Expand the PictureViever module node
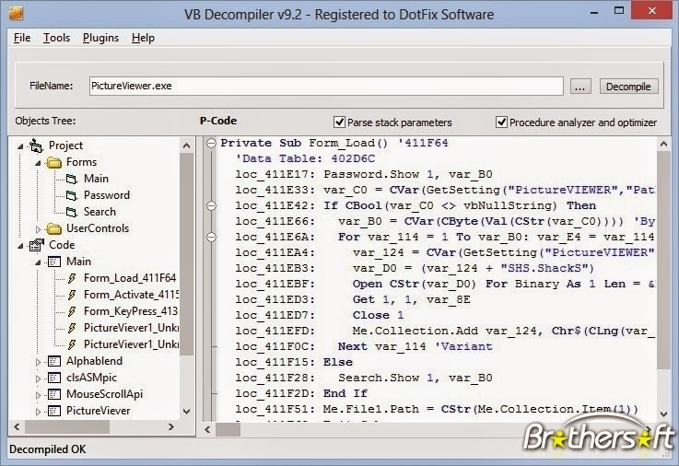The height and width of the screenshot is (466, 679). pyautogui.click(x=38, y=411)
